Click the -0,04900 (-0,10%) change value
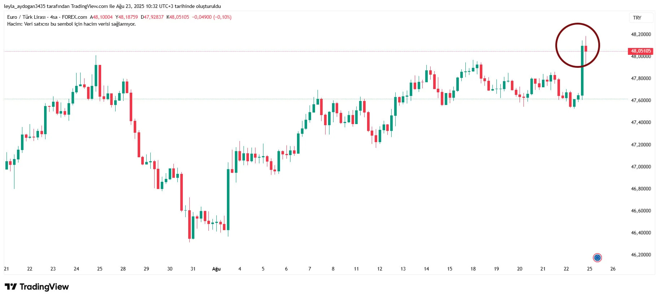 (x=212, y=17)
